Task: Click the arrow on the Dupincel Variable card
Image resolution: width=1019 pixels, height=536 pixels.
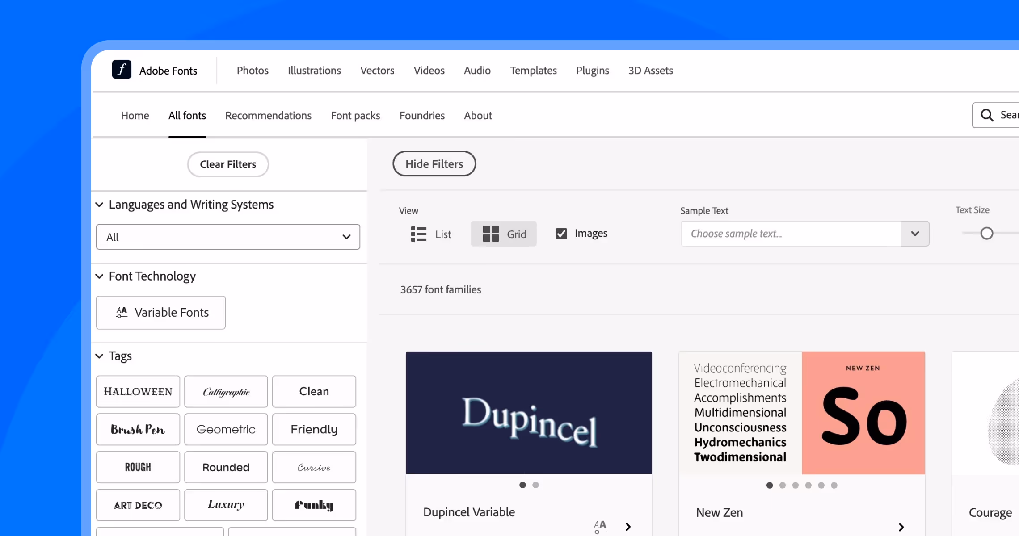Action: coord(628,526)
